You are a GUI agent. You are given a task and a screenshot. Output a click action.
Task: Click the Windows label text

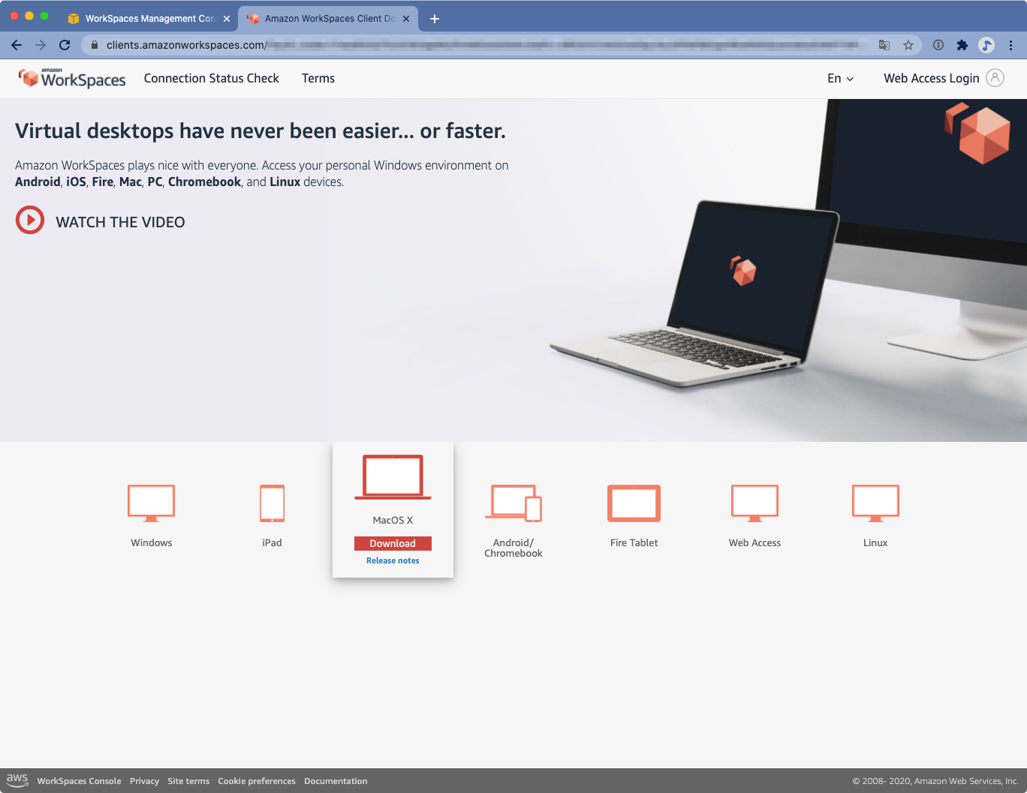[x=152, y=542]
